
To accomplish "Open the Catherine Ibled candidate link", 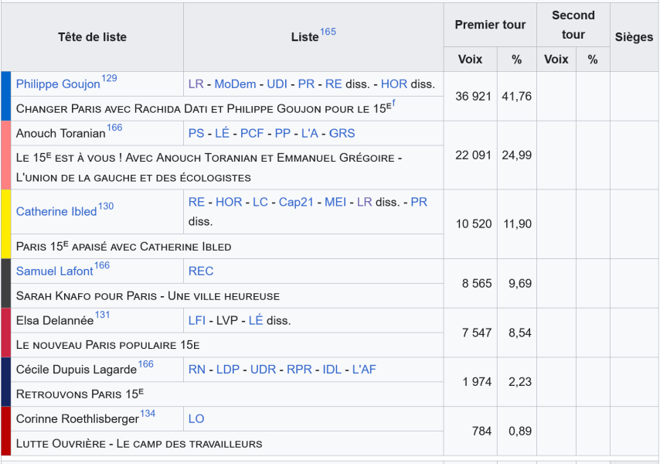I will coord(56,211).
